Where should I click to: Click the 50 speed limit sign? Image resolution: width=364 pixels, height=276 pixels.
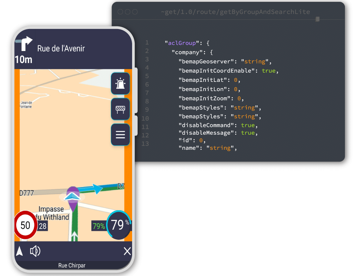(x=25, y=225)
